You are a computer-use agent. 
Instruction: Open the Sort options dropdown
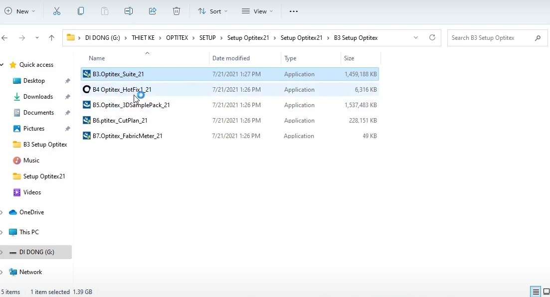[x=212, y=11]
